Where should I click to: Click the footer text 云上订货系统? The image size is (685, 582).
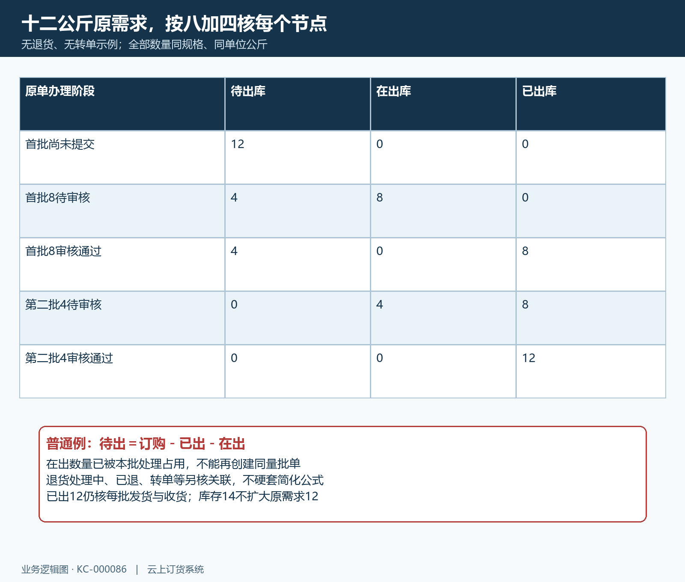coord(176,570)
